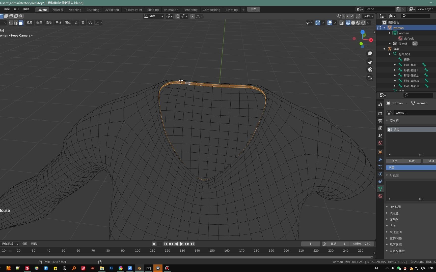436x272 pixels.
Task: Open Blender from the Windows taskbar
Action: (x=139, y=268)
